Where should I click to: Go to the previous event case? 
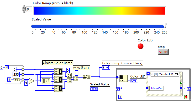pyautogui.click(x=152, y=74)
